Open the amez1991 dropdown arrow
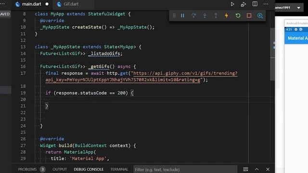This screenshot has height=173, width=308. (x=298, y=8)
